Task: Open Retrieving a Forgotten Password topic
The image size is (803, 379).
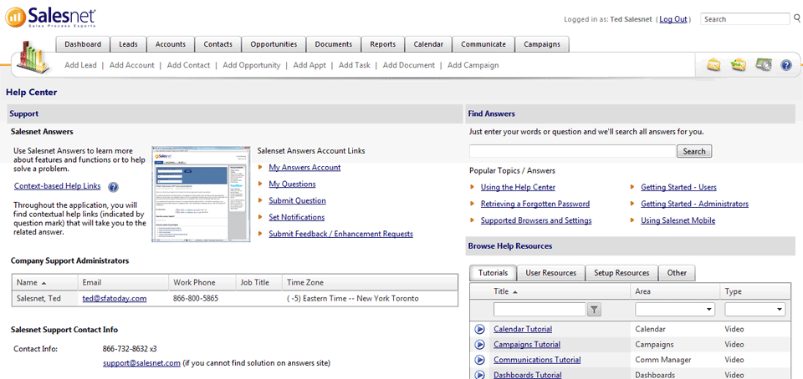Action: tap(535, 204)
